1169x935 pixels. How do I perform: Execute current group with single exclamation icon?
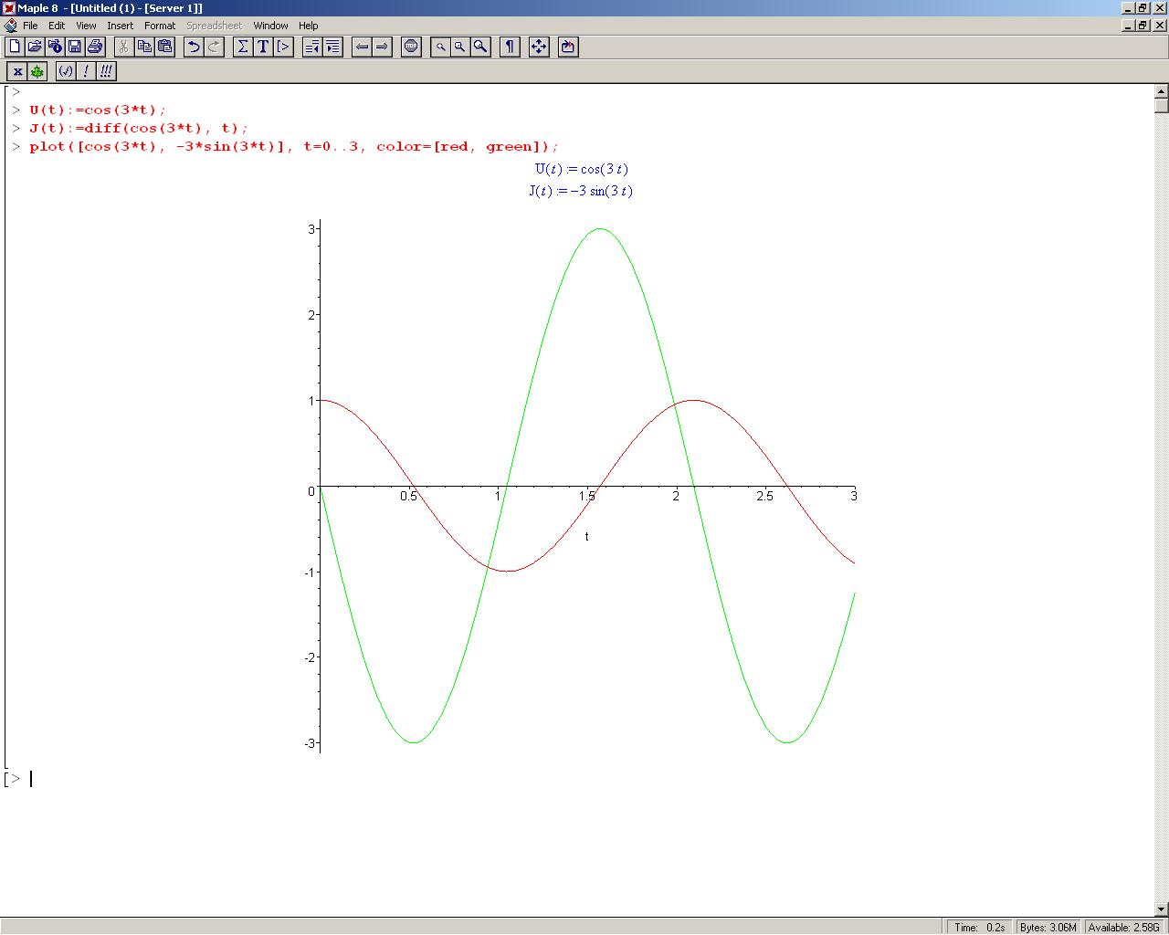tap(86, 71)
